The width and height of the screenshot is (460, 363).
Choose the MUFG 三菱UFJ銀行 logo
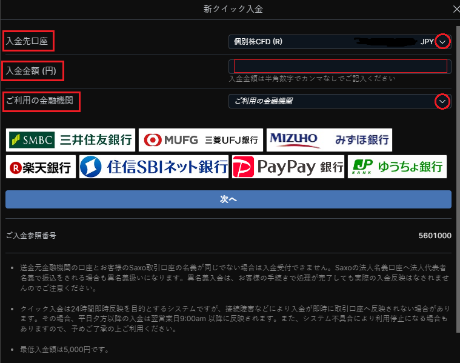pos(201,140)
